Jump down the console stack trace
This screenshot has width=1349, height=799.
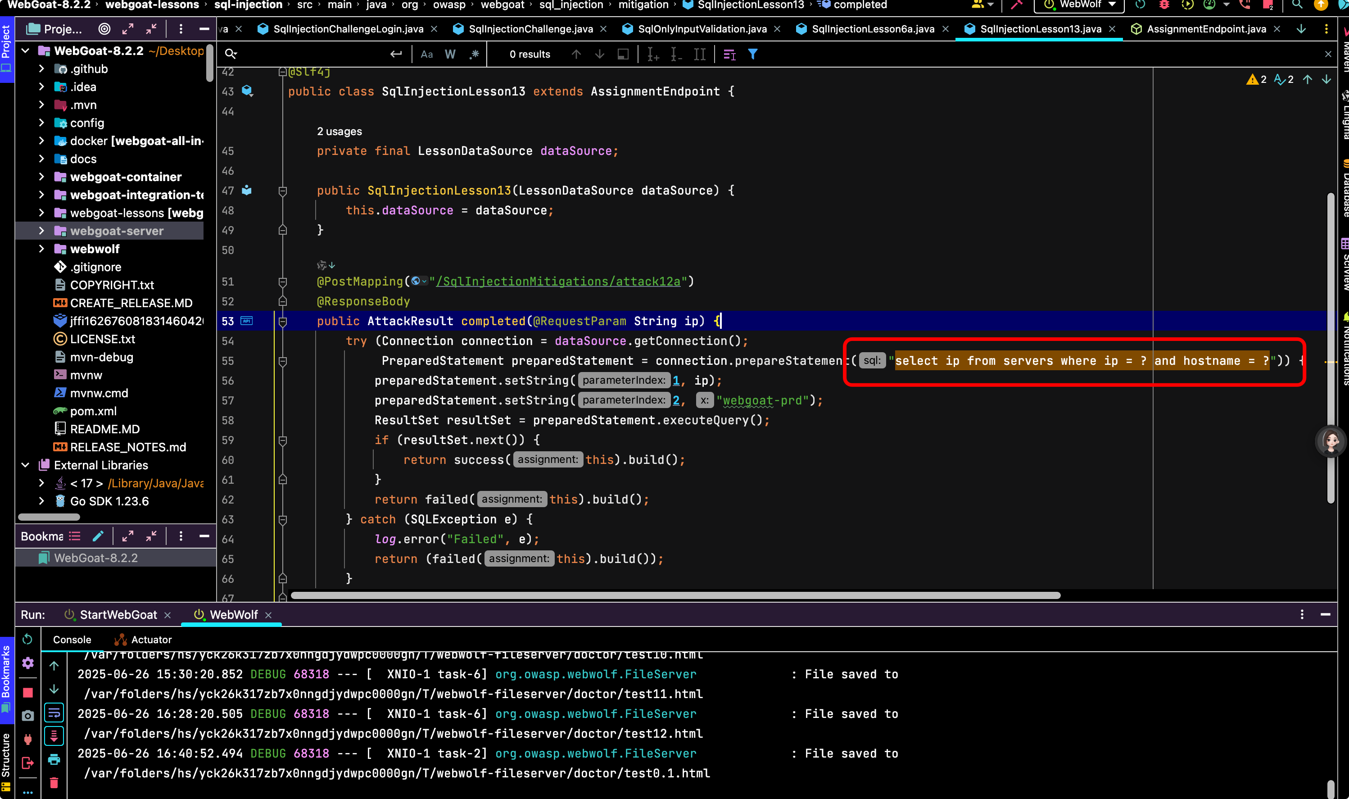click(54, 690)
